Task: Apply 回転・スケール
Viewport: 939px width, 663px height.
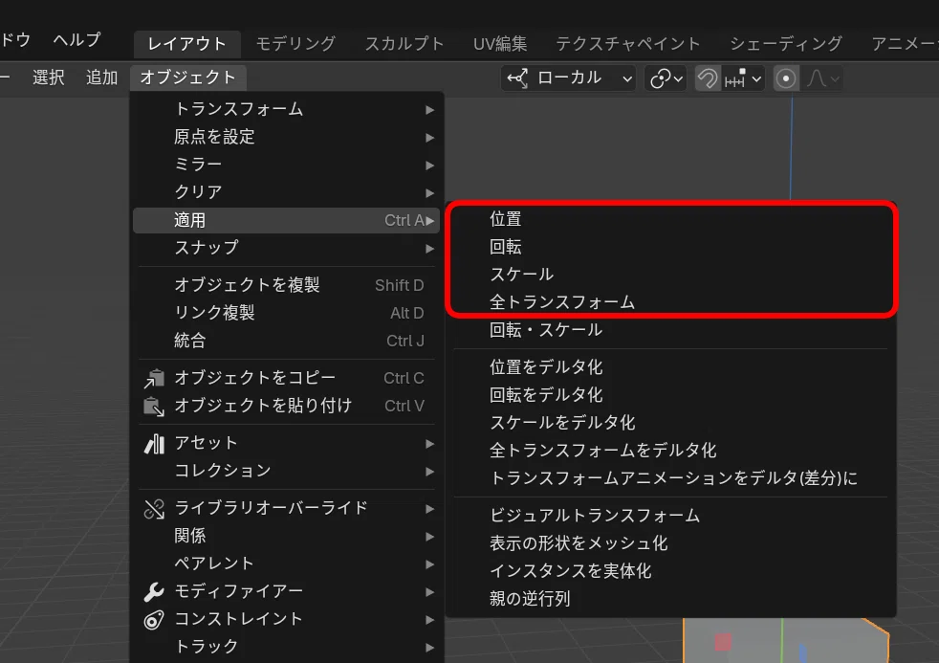Action: tap(670, 330)
